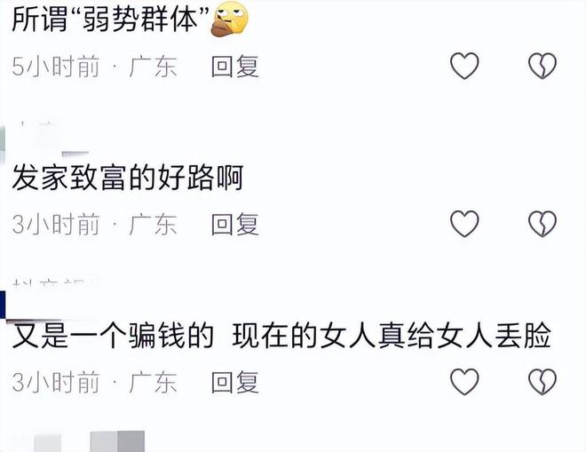The height and width of the screenshot is (452, 586).
Task: Like the "所谓弱势群体" comment with the heart
Action: click(464, 66)
